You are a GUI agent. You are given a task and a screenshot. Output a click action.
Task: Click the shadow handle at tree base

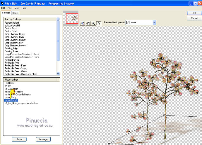[164, 115]
